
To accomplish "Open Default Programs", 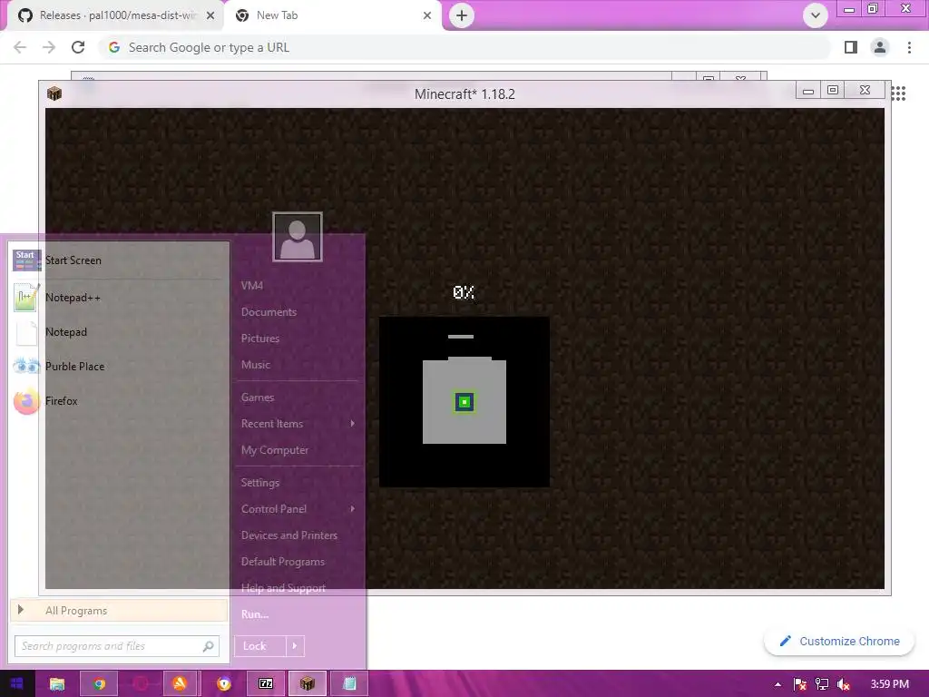I will [x=283, y=561].
